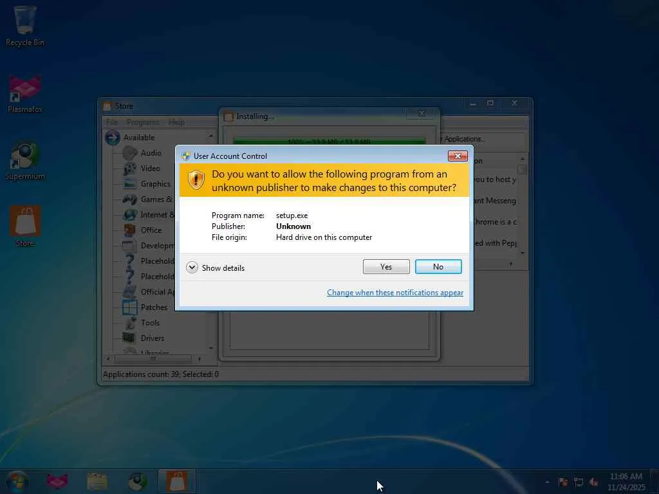
Task: Select Graphics category in Store
Action: pos(156,184)
